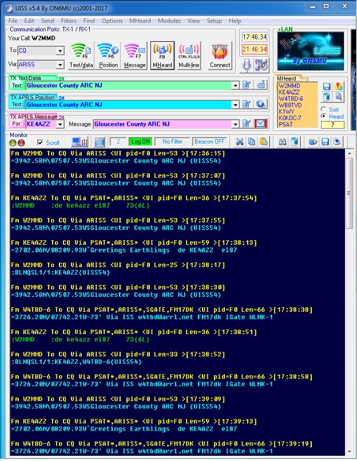
Task: Select WB8TVD in the MHeard list
Action: [290, 105]
